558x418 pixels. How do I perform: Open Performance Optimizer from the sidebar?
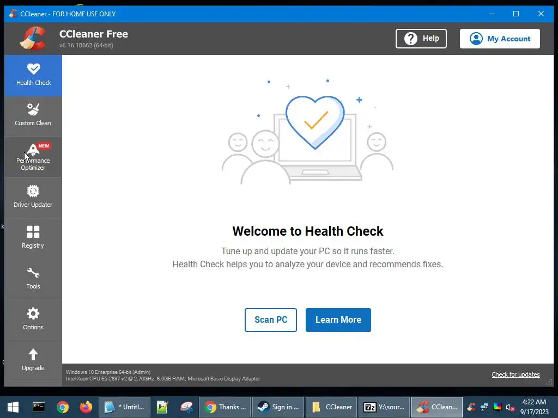33,157
